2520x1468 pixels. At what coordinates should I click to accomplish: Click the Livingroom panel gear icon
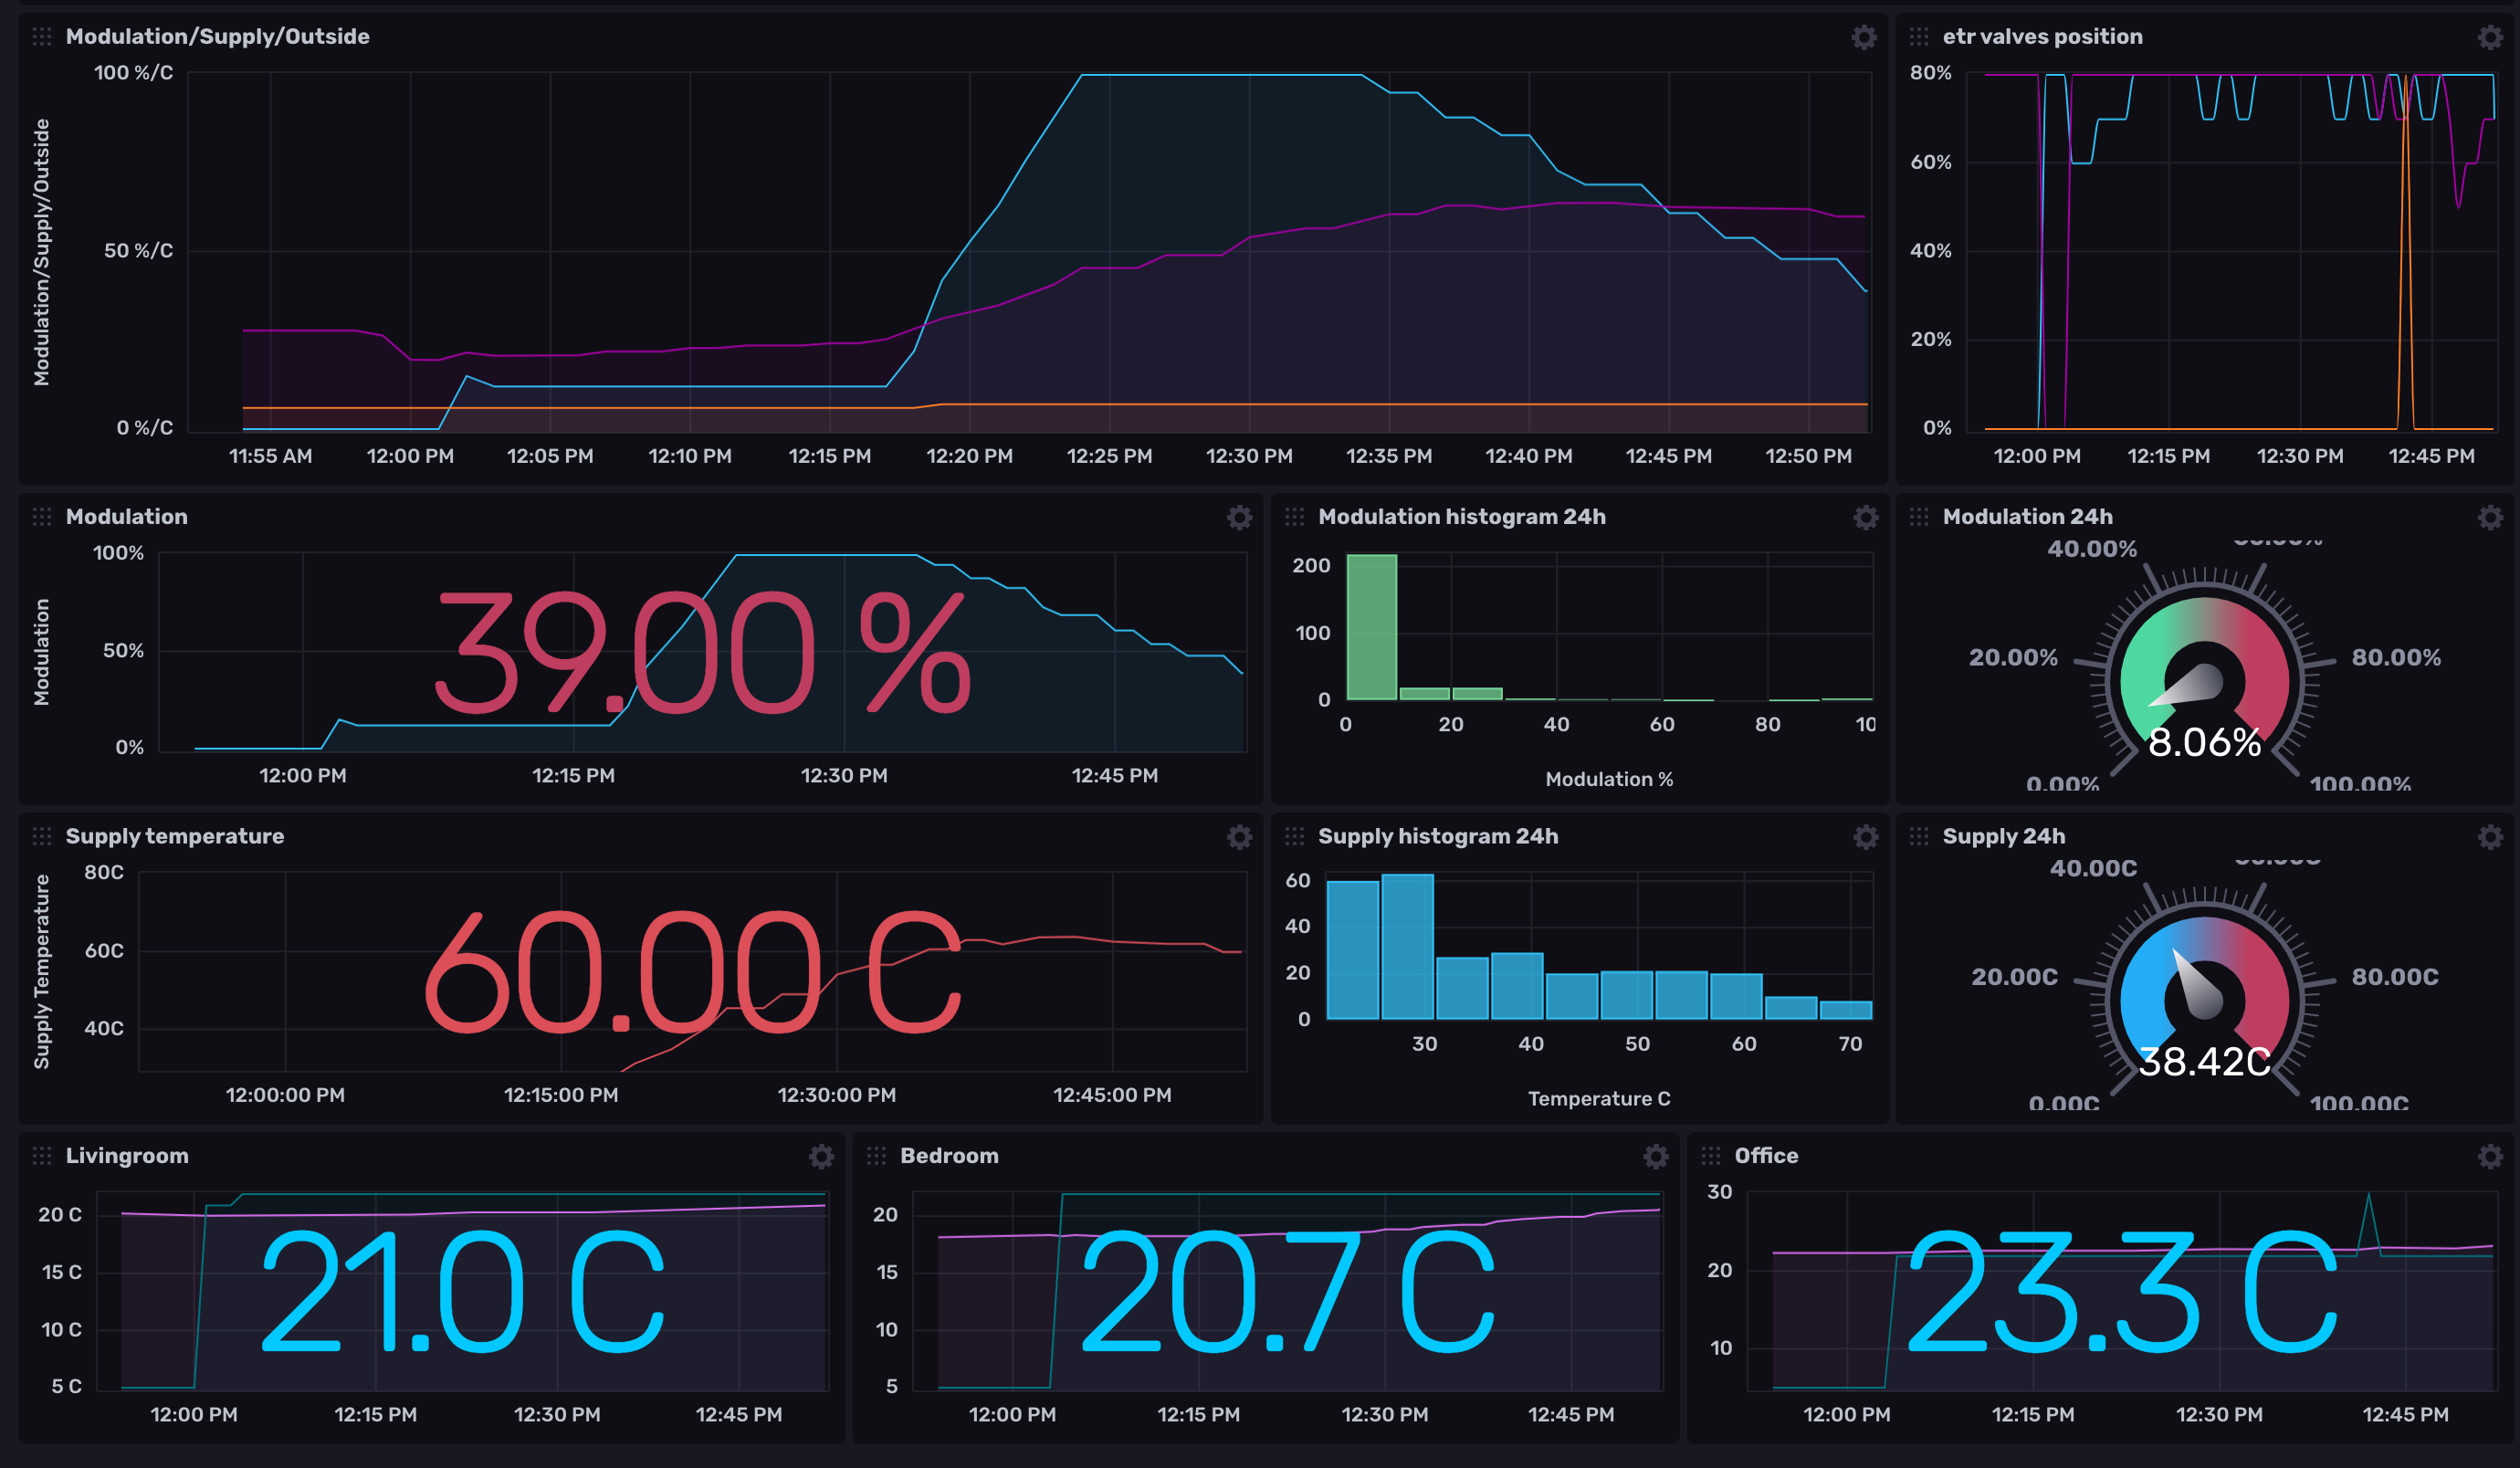[x=821, y=1157]
